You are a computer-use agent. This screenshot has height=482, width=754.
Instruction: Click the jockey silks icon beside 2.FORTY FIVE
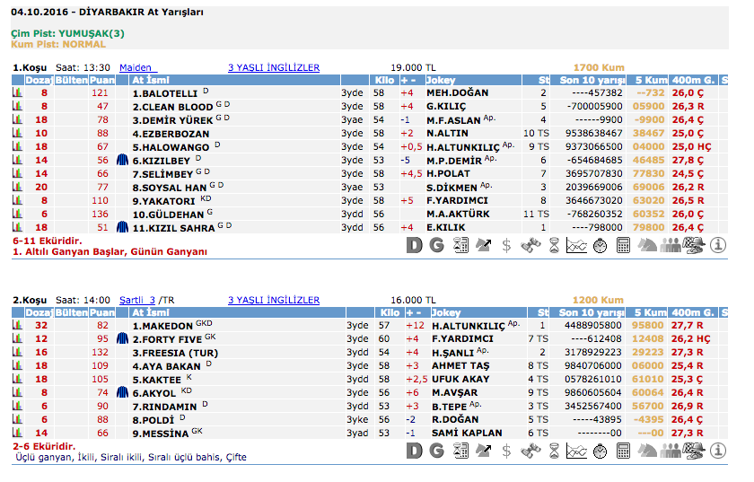click(124, 339)
